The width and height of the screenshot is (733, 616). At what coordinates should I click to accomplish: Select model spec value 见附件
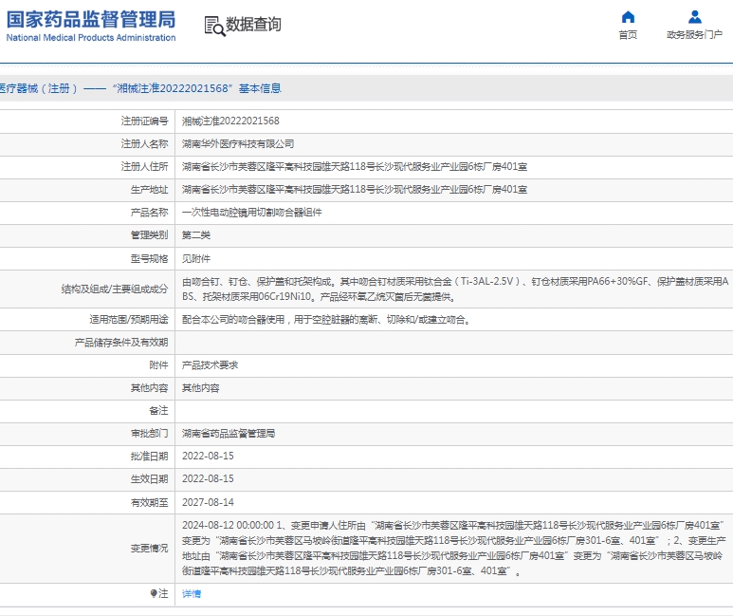196,258
